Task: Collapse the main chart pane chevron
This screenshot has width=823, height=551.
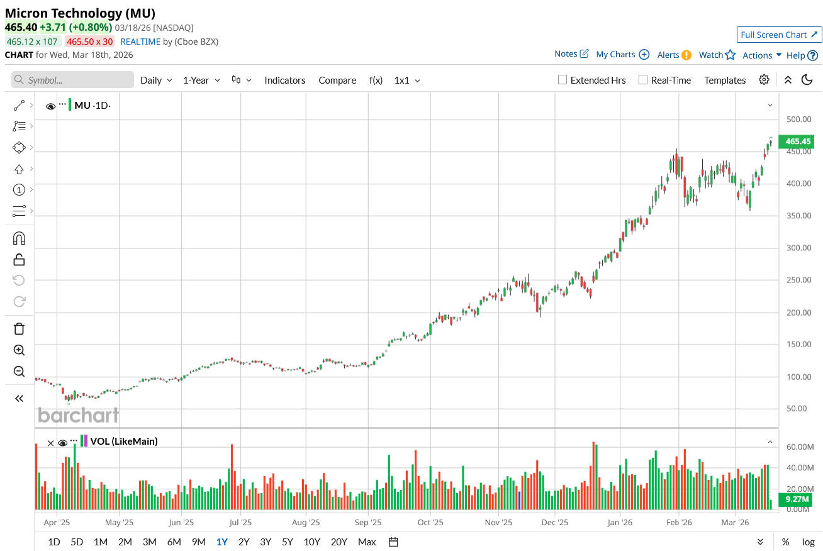Action: coord(770,105)
